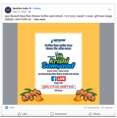This screenshot has width=117, height=118.
Task: Open the Krishi Samvaad poster image
Action: (x=59, y=64)
